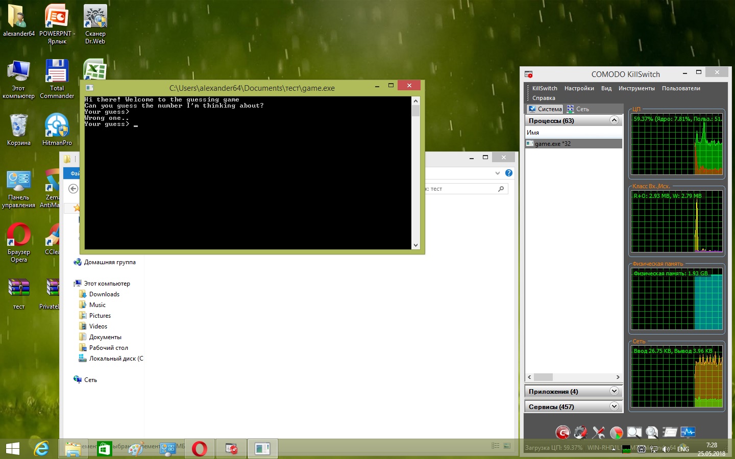This screenshot has width=735, height=459.
Task: Open the Инструменты menu in KillSwitch
Action: coord(636,88)
